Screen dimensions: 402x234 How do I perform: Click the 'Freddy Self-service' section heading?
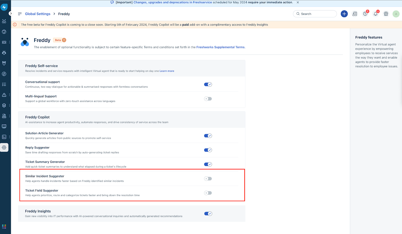tap(41, 66)
